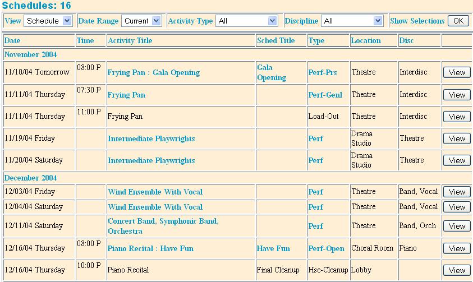Click the Piano Recital : Have Fun link
473x282 pixels.
[x=150, y=248]
